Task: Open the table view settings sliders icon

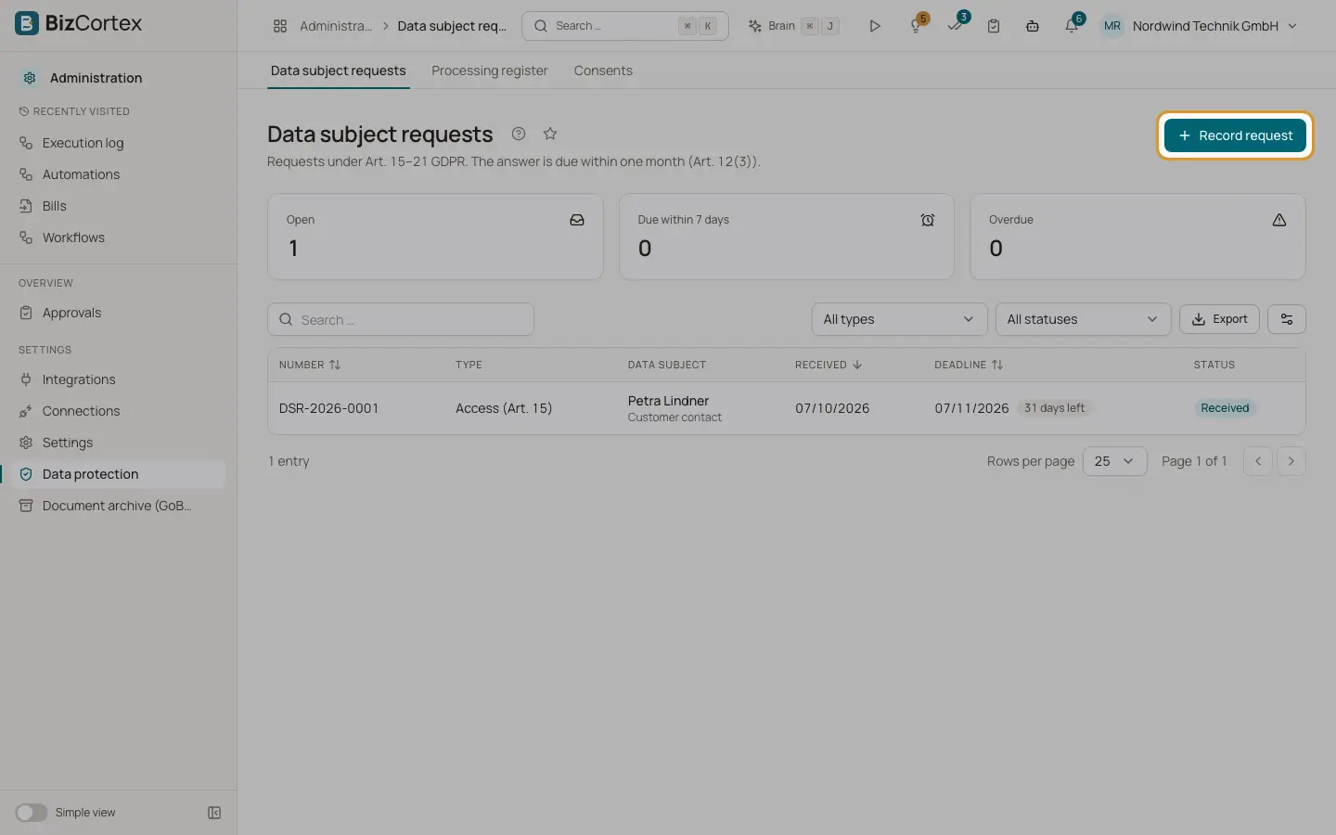Action: [x=1287, y=319]
